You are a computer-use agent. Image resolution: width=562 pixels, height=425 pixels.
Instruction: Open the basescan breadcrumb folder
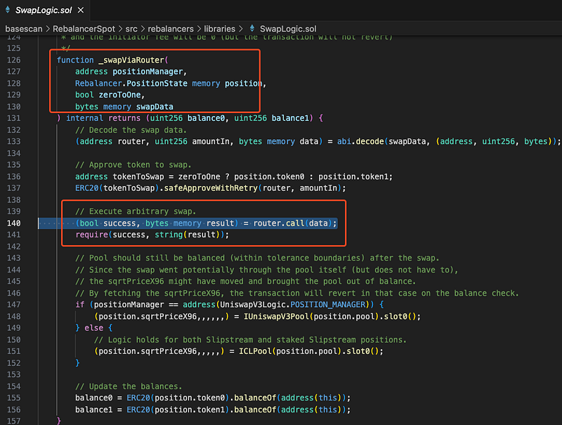pyautogui.click(x=24, y=28)
